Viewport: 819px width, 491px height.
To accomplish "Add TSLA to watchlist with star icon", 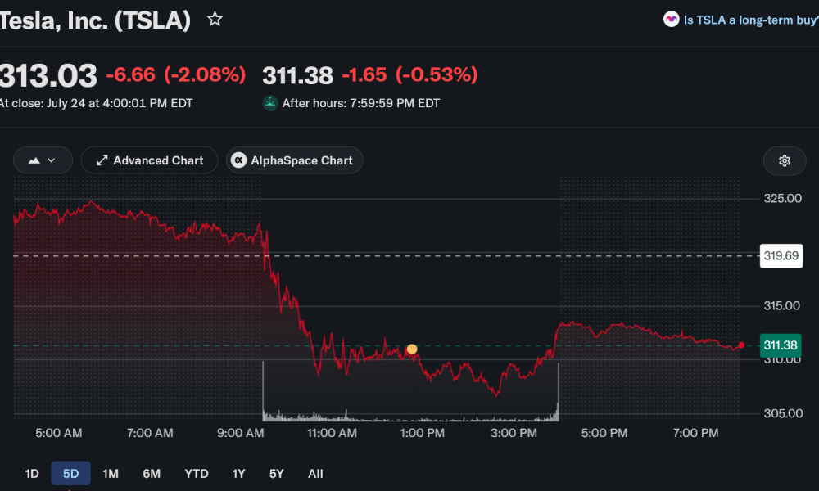I will tap(215, 20).
